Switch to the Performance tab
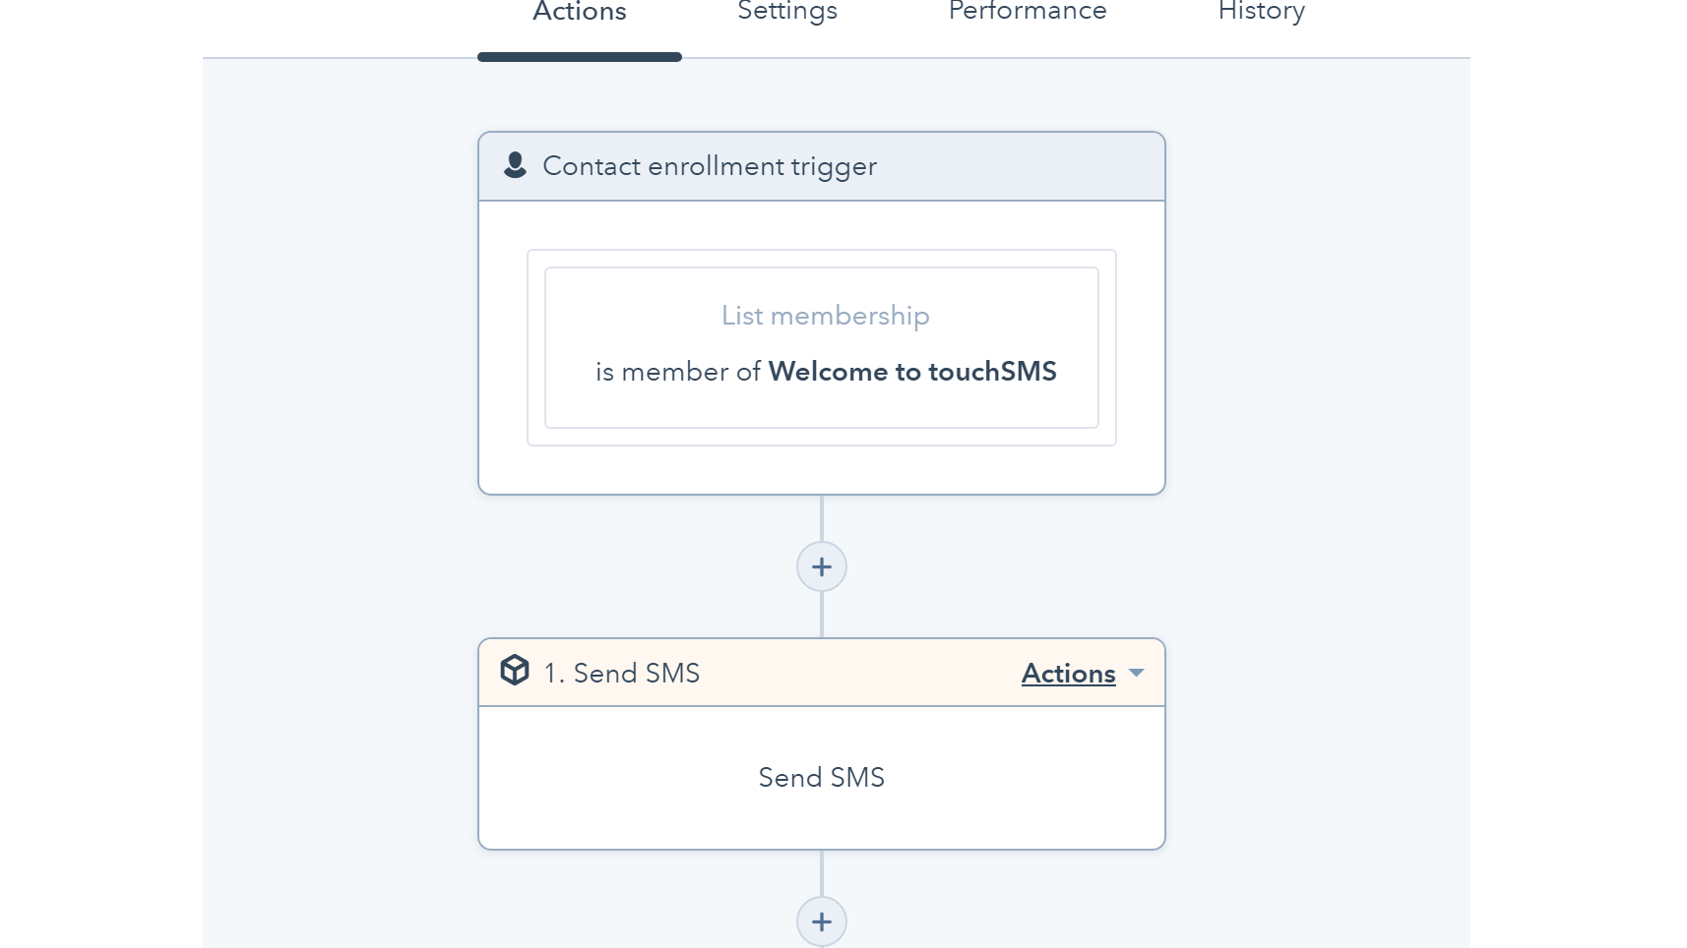Image resolution: width=1687 pixels, height=948 pixels. [1027, 12]
